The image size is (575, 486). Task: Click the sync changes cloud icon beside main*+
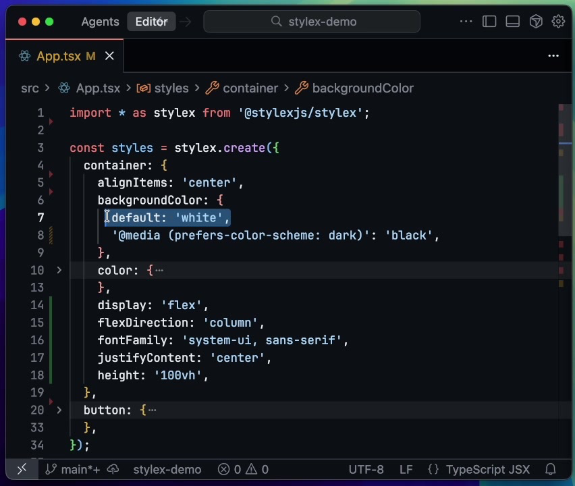tap(113, 469)
